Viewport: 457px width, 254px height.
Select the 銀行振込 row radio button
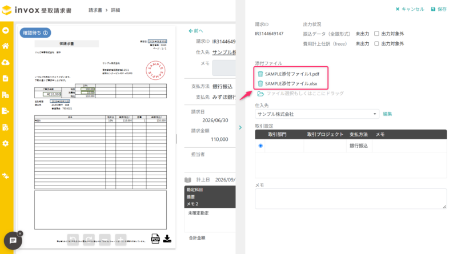point(260,146)
